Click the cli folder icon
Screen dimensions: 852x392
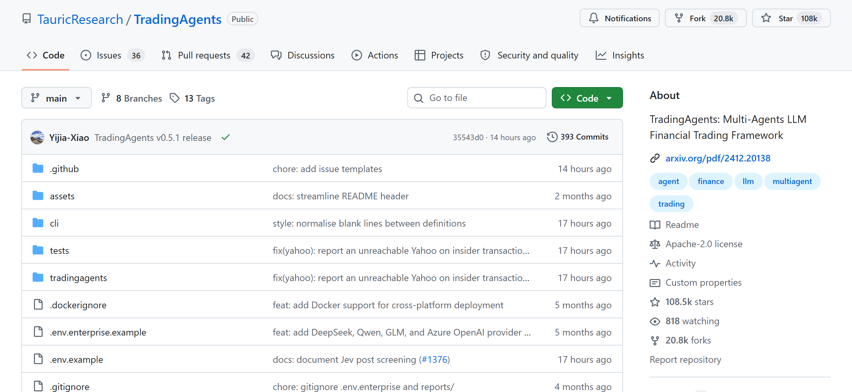[38, 223]
